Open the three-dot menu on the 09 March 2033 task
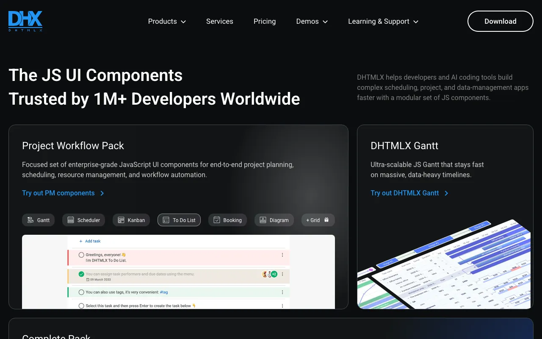 (282, 274)
